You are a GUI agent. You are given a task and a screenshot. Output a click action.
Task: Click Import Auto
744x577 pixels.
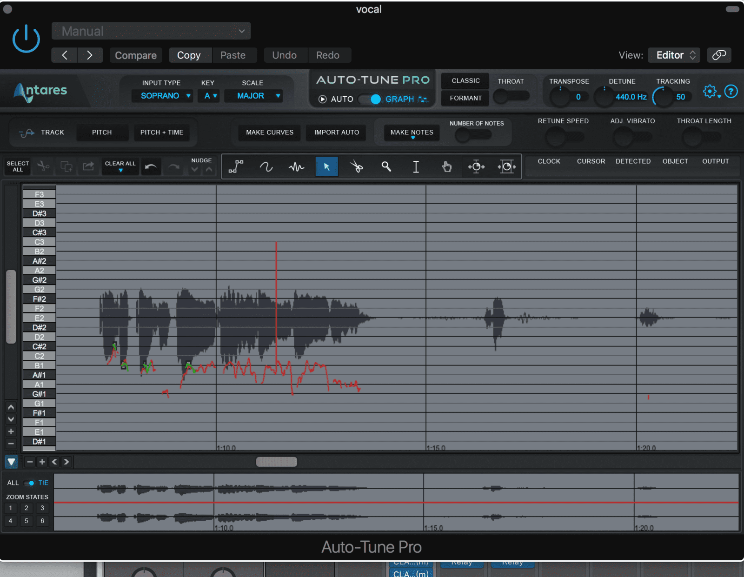[x=337, y=133]
